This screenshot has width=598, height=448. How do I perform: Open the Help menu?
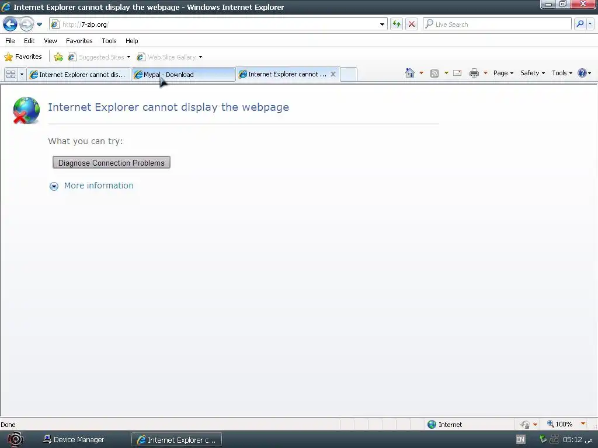coord(131,41)
